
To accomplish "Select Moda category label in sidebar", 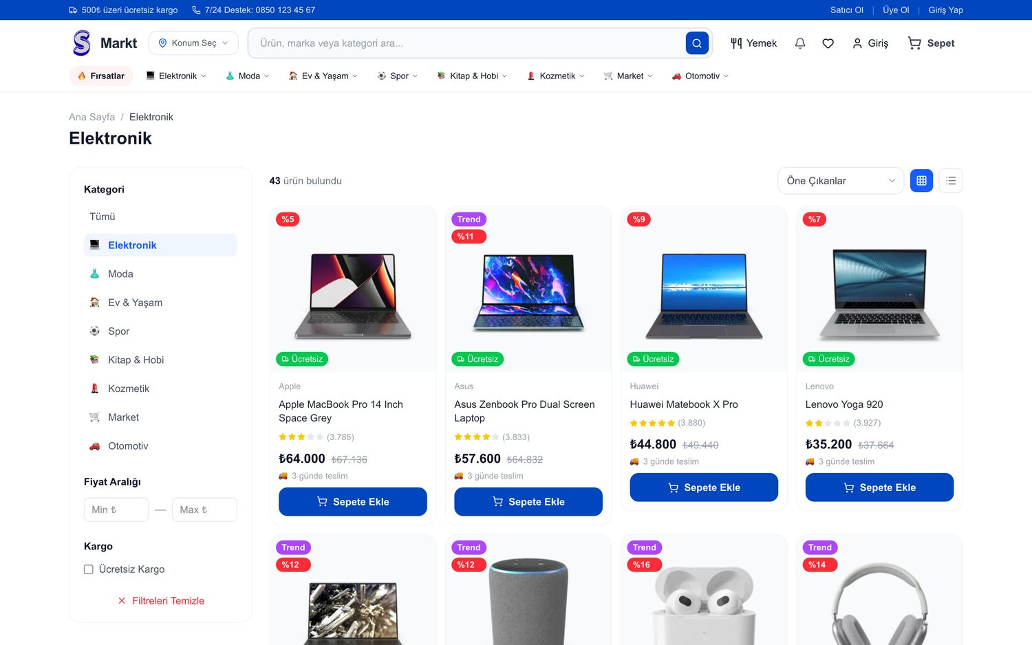I will pos(120,274).
